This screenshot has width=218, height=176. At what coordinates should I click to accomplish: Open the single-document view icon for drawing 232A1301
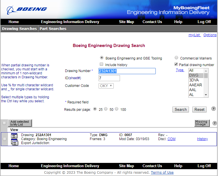coord(14,136)
